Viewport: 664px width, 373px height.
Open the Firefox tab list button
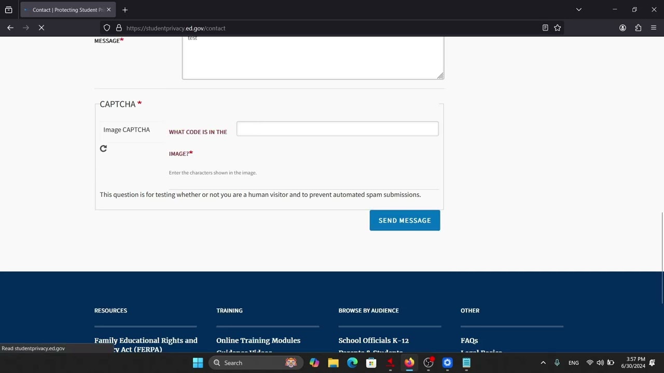coord(9,10)
